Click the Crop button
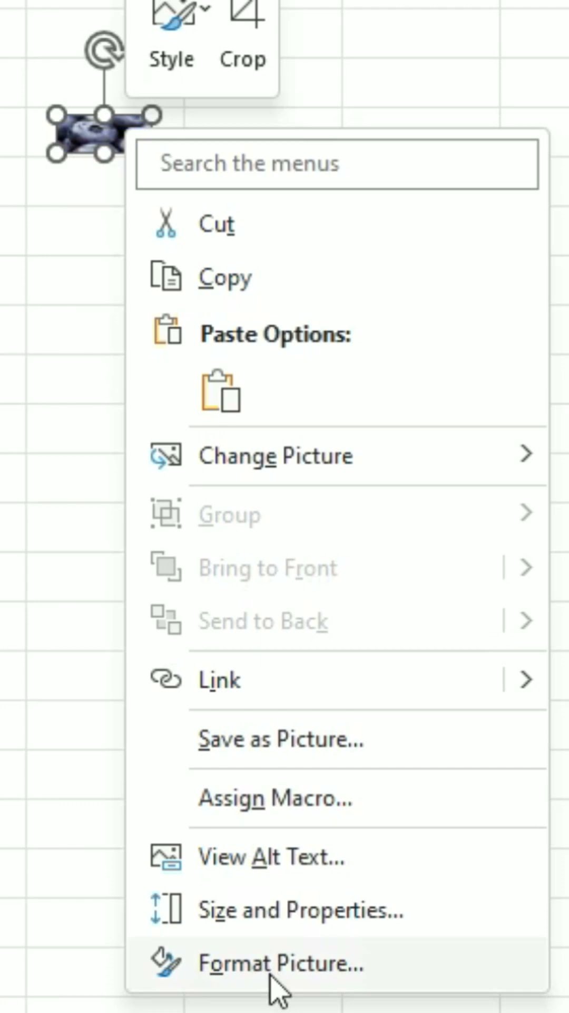This screenshot has height=1013, width=569. click(x=243, y=37)
